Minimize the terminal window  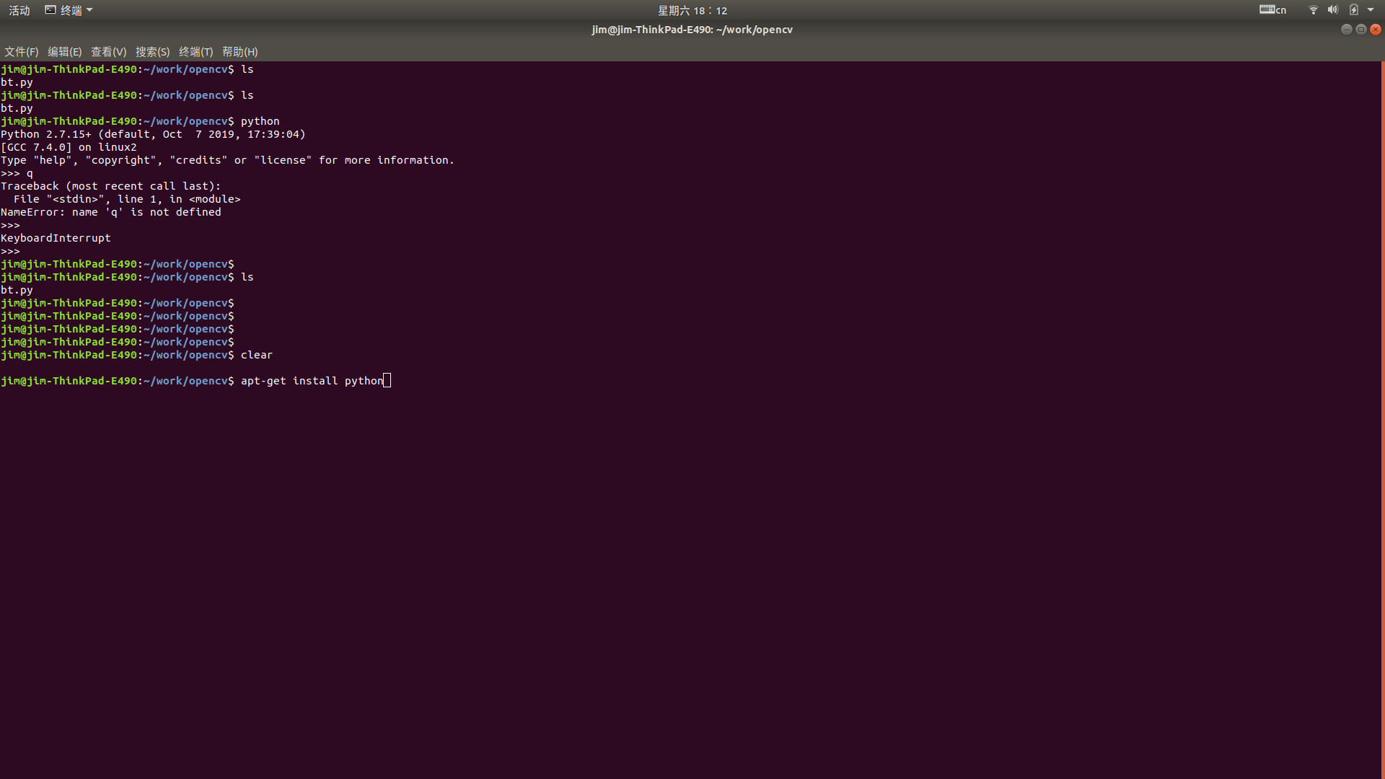tap(1346, 30)
